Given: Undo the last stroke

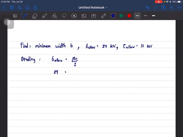Looking at the screenshot, I should [x=148, y=8].
